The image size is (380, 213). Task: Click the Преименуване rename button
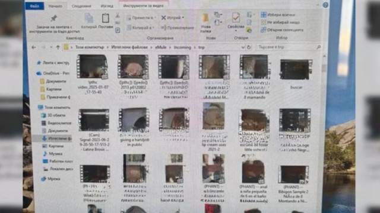tap(178, 28)
